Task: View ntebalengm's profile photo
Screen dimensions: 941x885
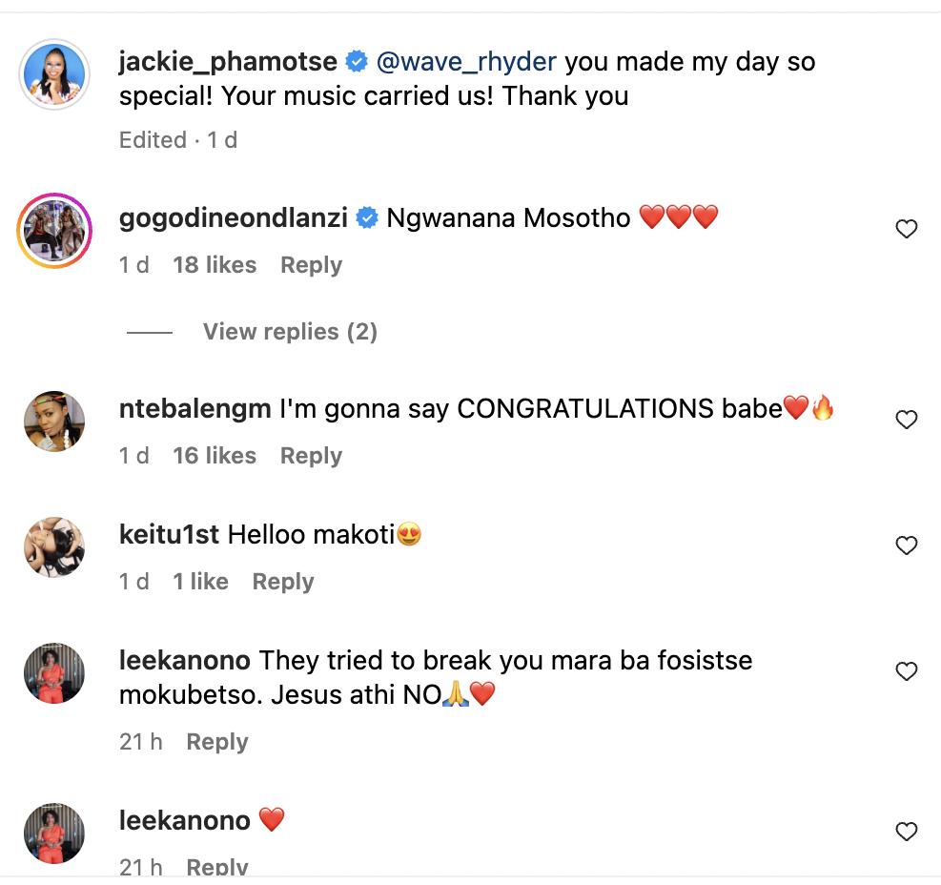Action: pos(54,421)
